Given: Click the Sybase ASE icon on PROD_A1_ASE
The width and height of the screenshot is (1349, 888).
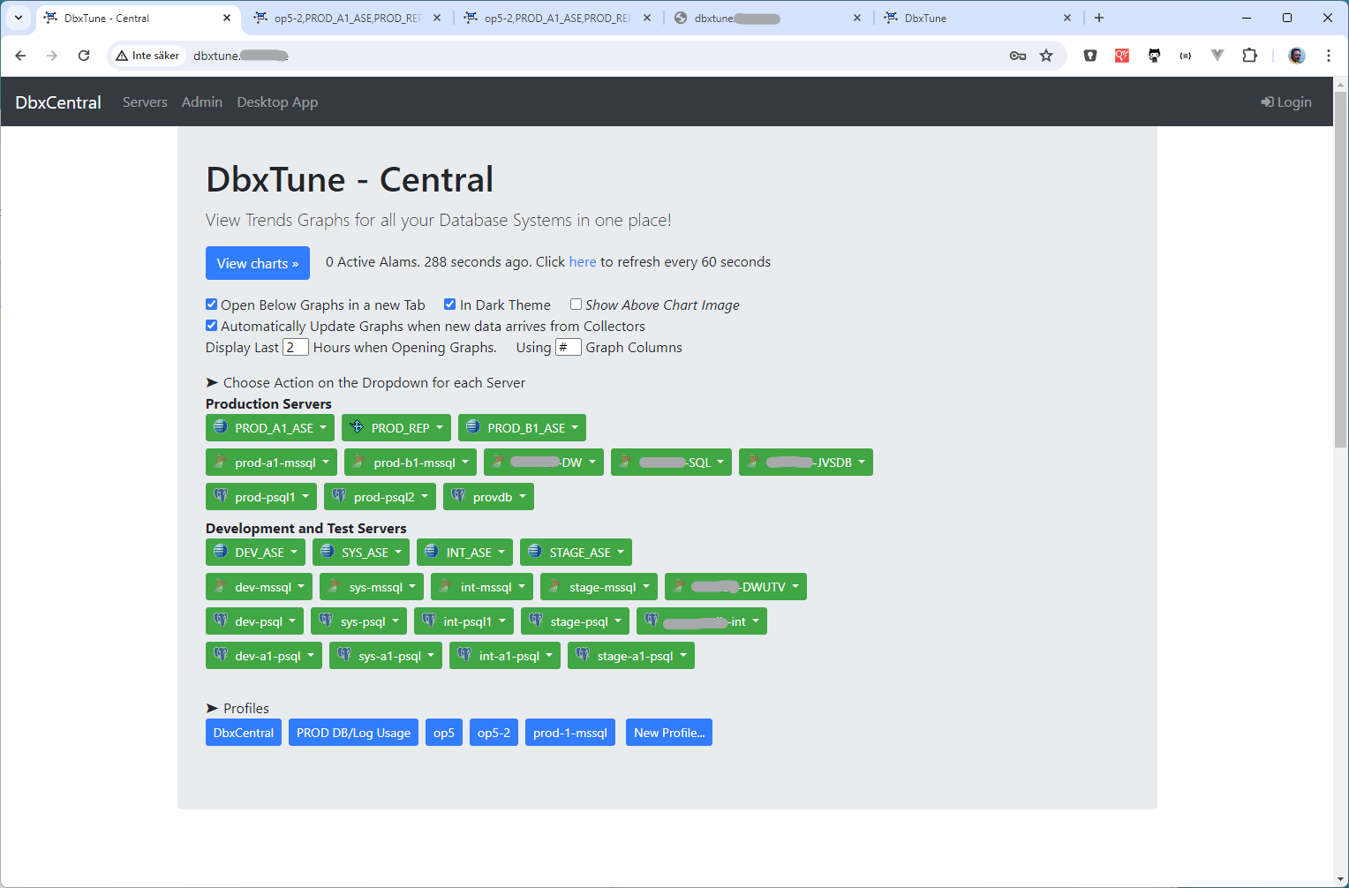Looking at the screenshot, I should pos(221,427).
